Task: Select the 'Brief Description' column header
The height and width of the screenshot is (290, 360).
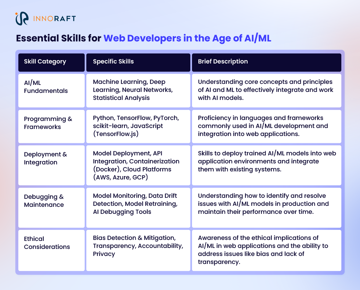Action: [267, 62]
